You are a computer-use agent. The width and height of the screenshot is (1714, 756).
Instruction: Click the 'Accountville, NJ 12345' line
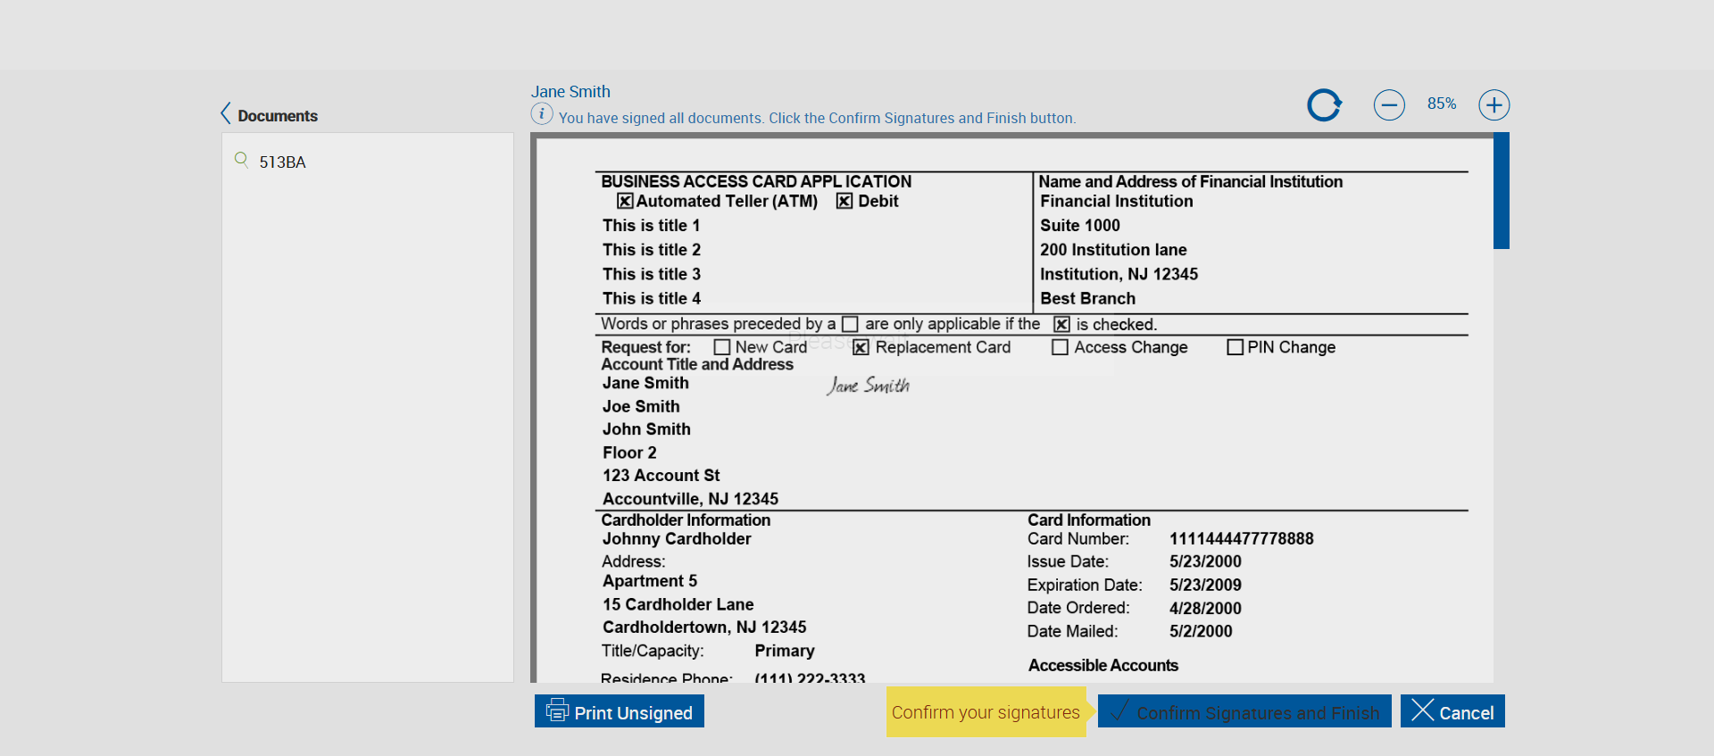(690, 499)
